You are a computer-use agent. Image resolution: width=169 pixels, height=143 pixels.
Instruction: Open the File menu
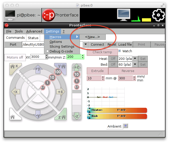9,31
